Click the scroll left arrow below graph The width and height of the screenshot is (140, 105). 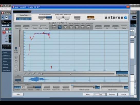(x=35, y=74)
